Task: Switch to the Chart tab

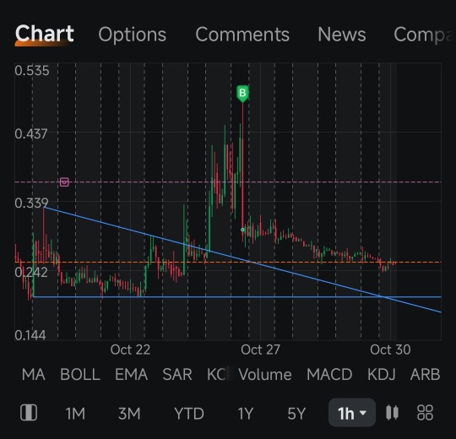Action: pyautogui.click(x=45, y=34)
